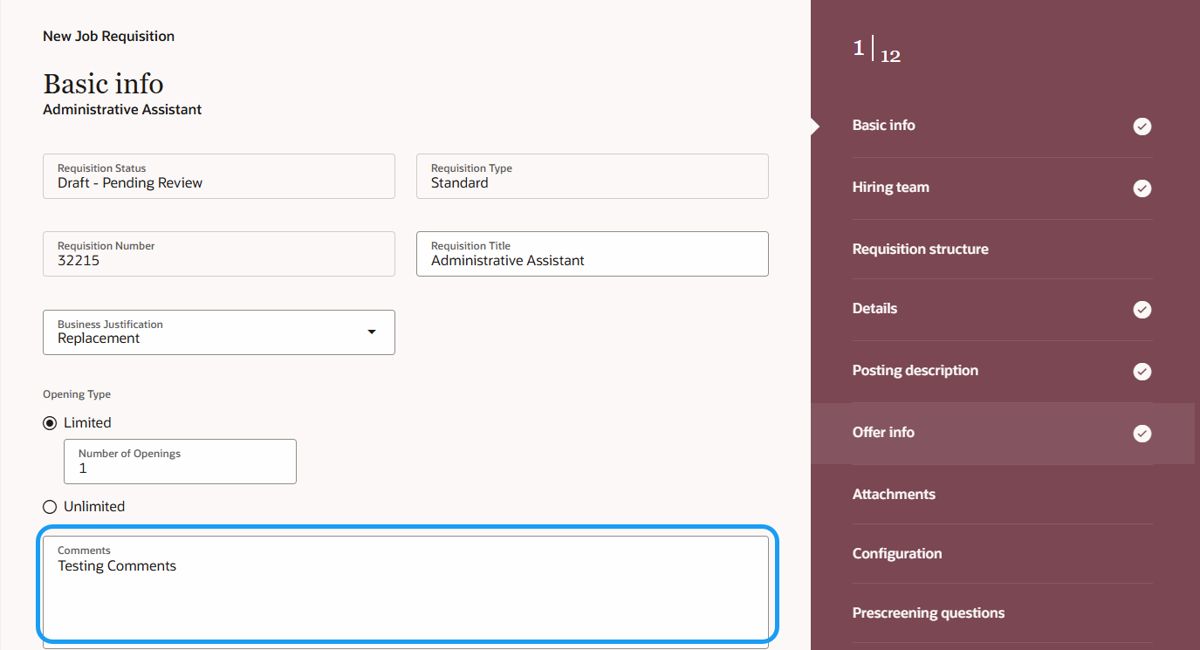Click the New Job Requisition heading text
Viewport: 1200px width, 650px height.
[109, 37]
